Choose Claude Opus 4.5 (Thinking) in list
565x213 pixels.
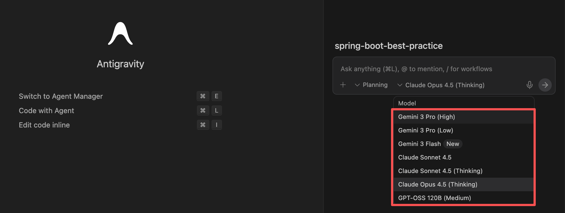click(x=438, y=184)
